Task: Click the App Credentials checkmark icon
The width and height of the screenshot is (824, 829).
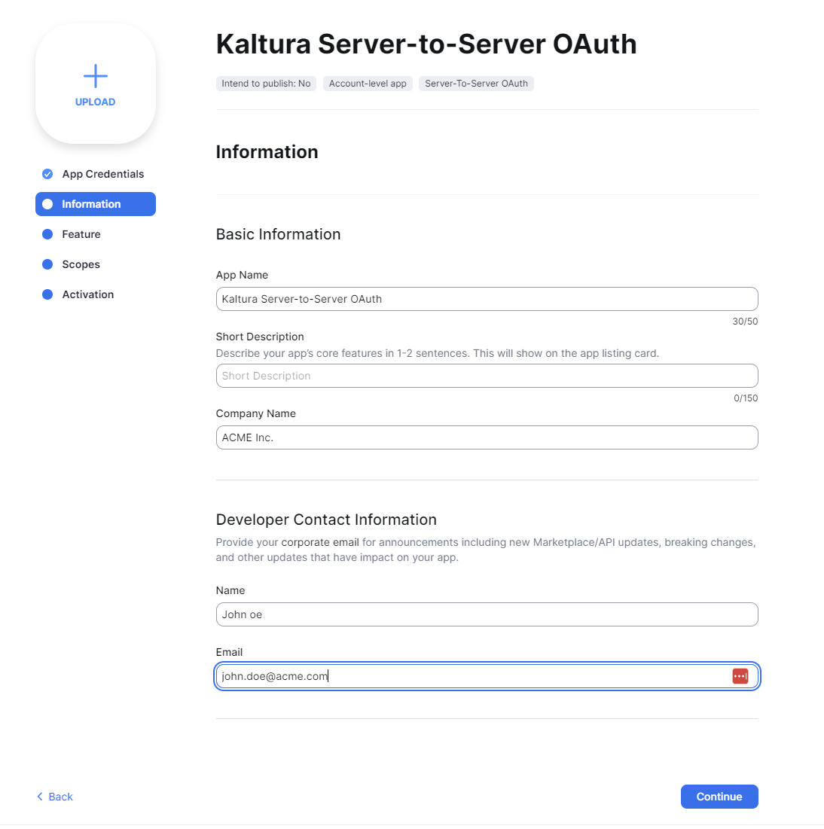Action: coord(47,174)
